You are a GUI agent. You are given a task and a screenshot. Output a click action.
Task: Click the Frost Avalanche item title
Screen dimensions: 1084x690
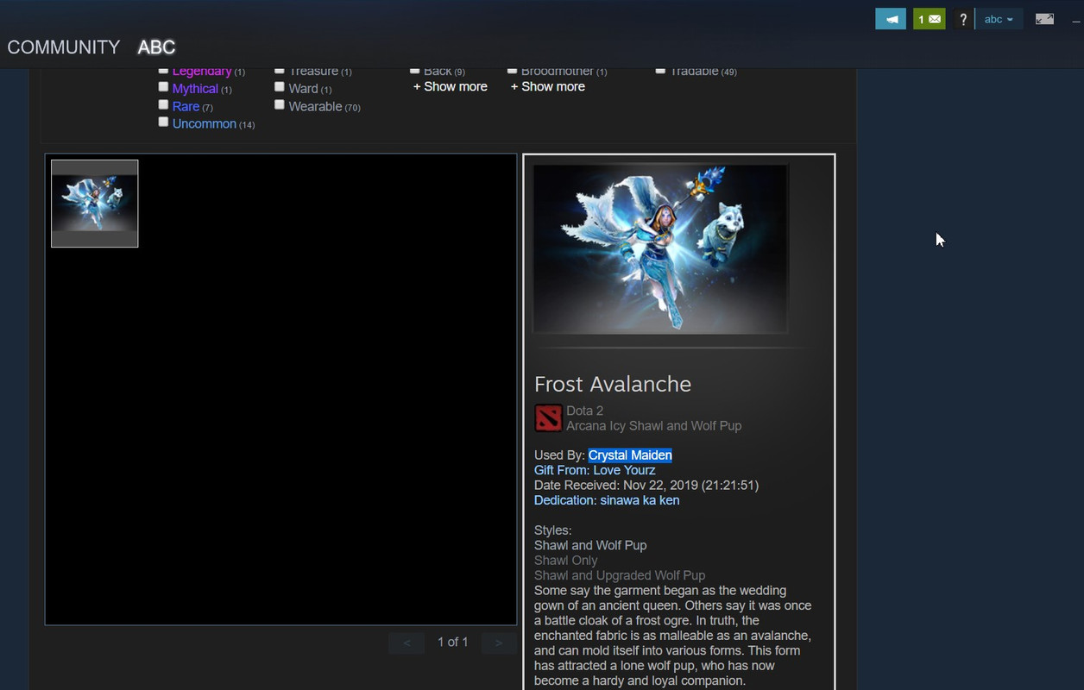point(613,384)
